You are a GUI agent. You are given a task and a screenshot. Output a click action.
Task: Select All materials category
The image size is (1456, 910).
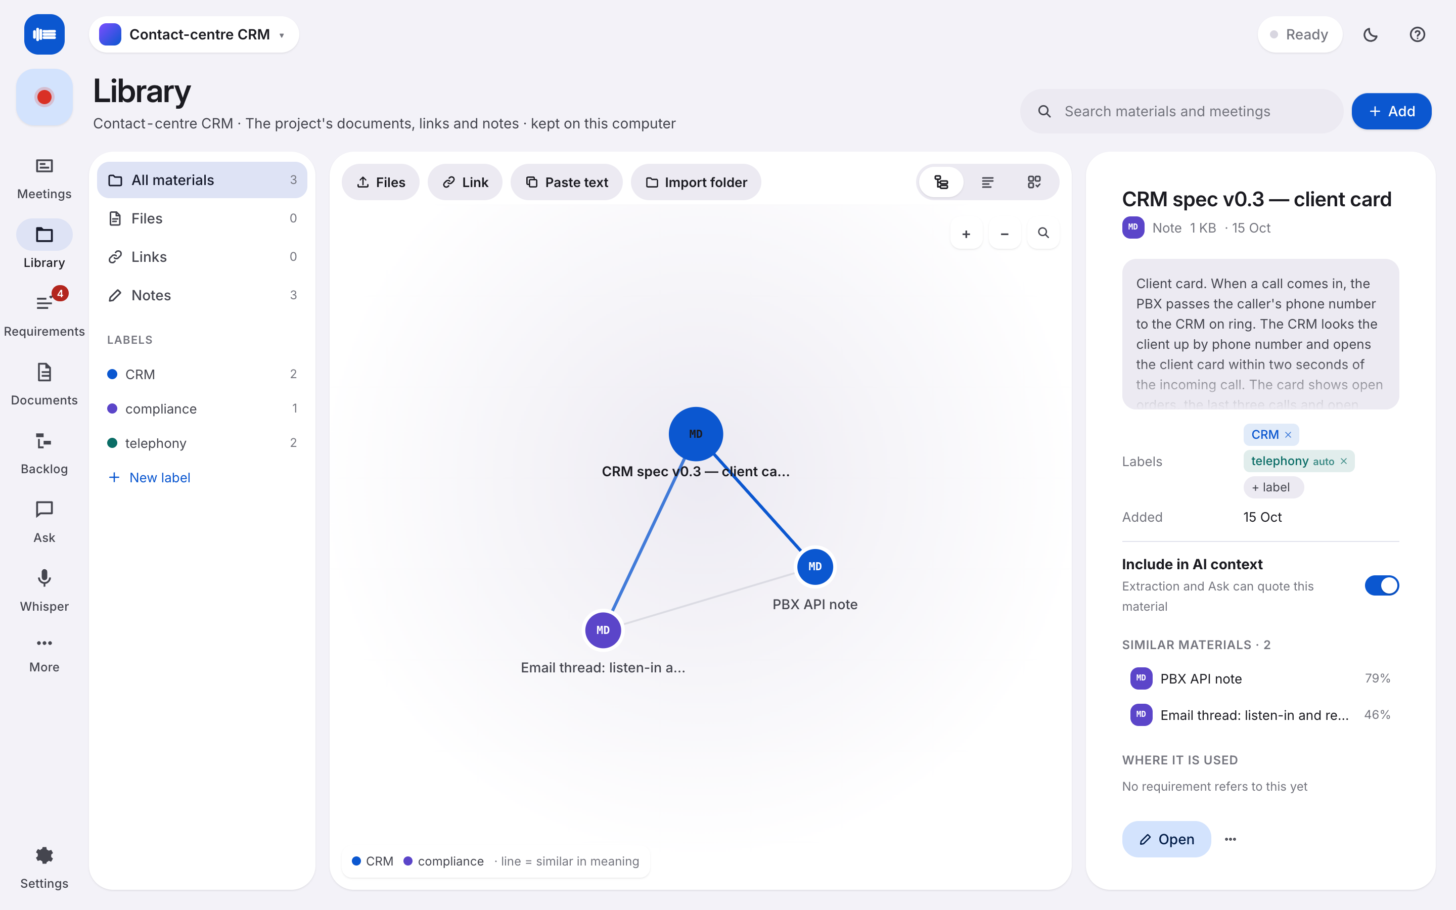(202, 180)
